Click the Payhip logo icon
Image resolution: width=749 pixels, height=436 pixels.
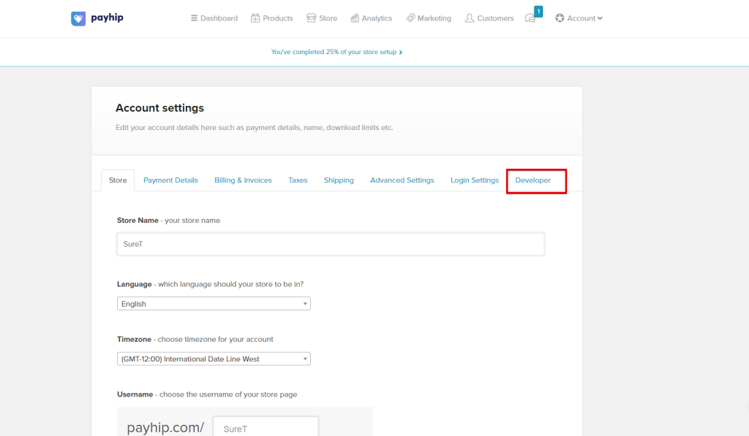point(78,18)
